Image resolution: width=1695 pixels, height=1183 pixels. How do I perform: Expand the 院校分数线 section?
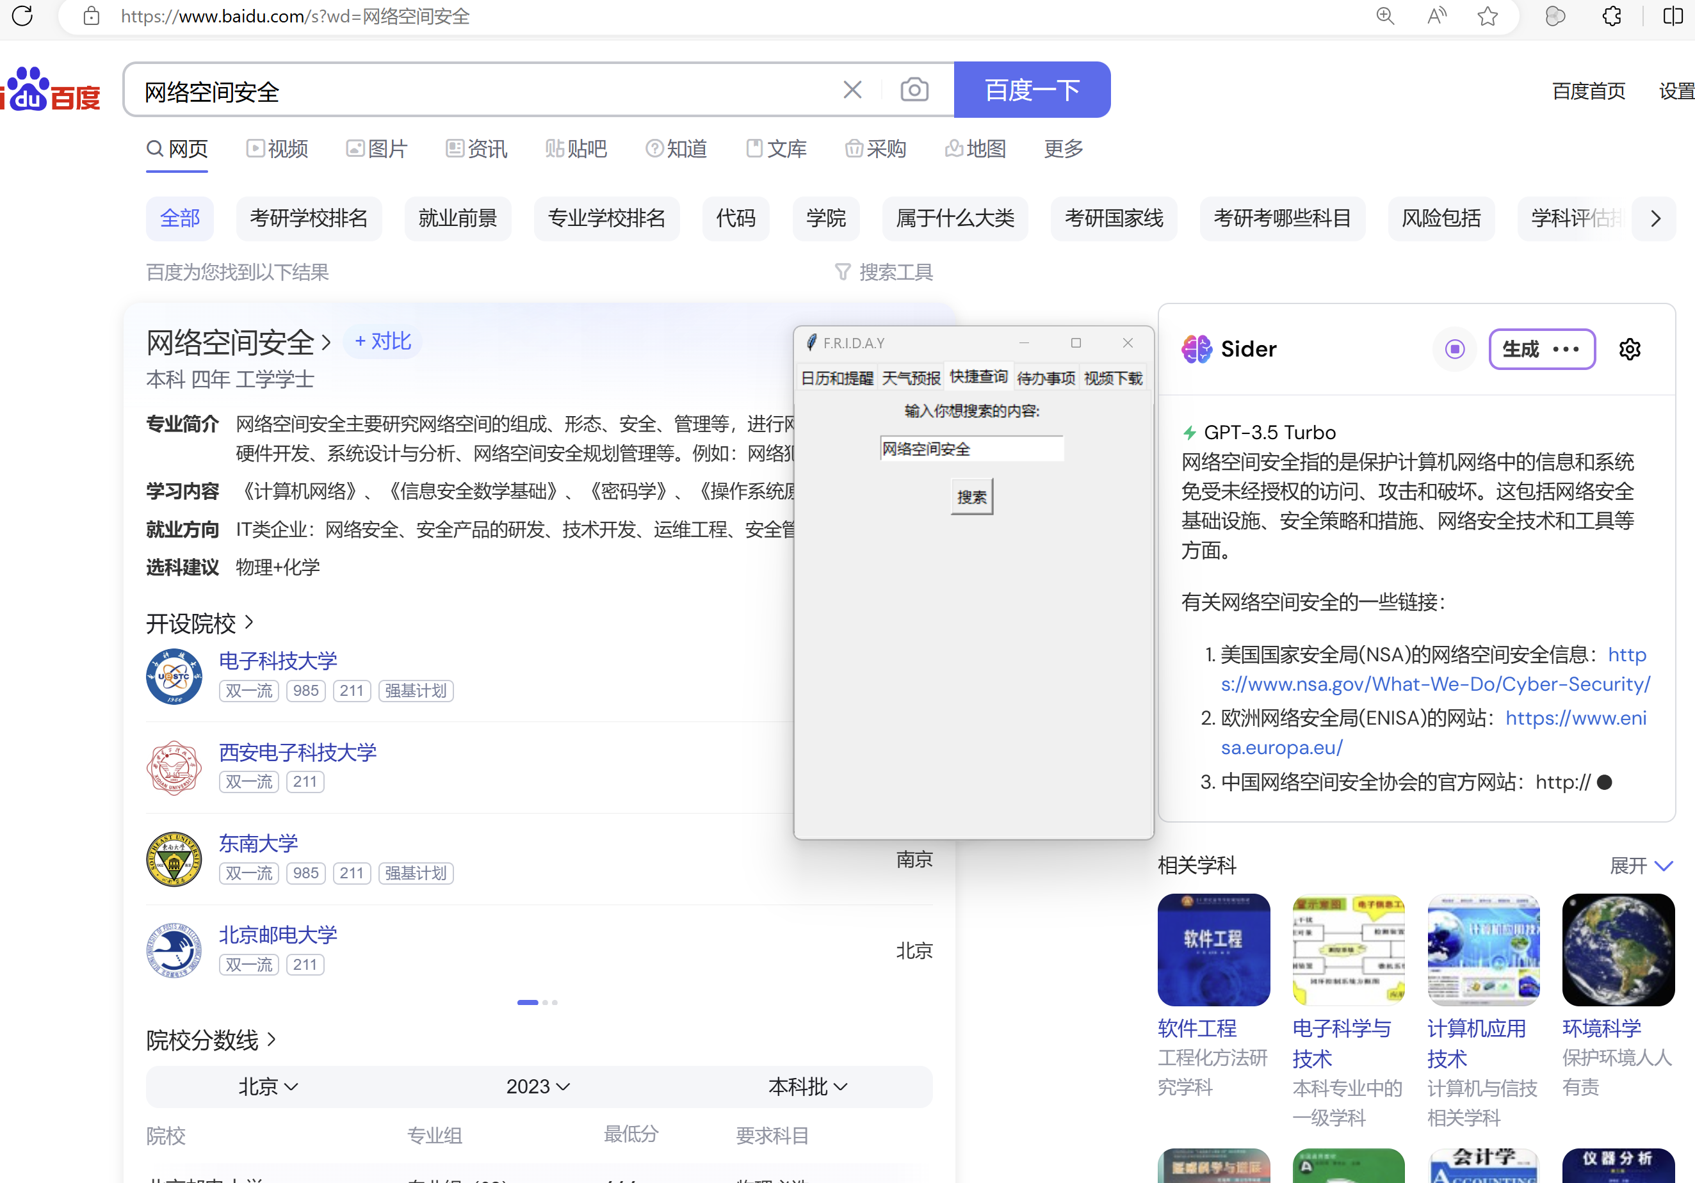point(211,1041)
